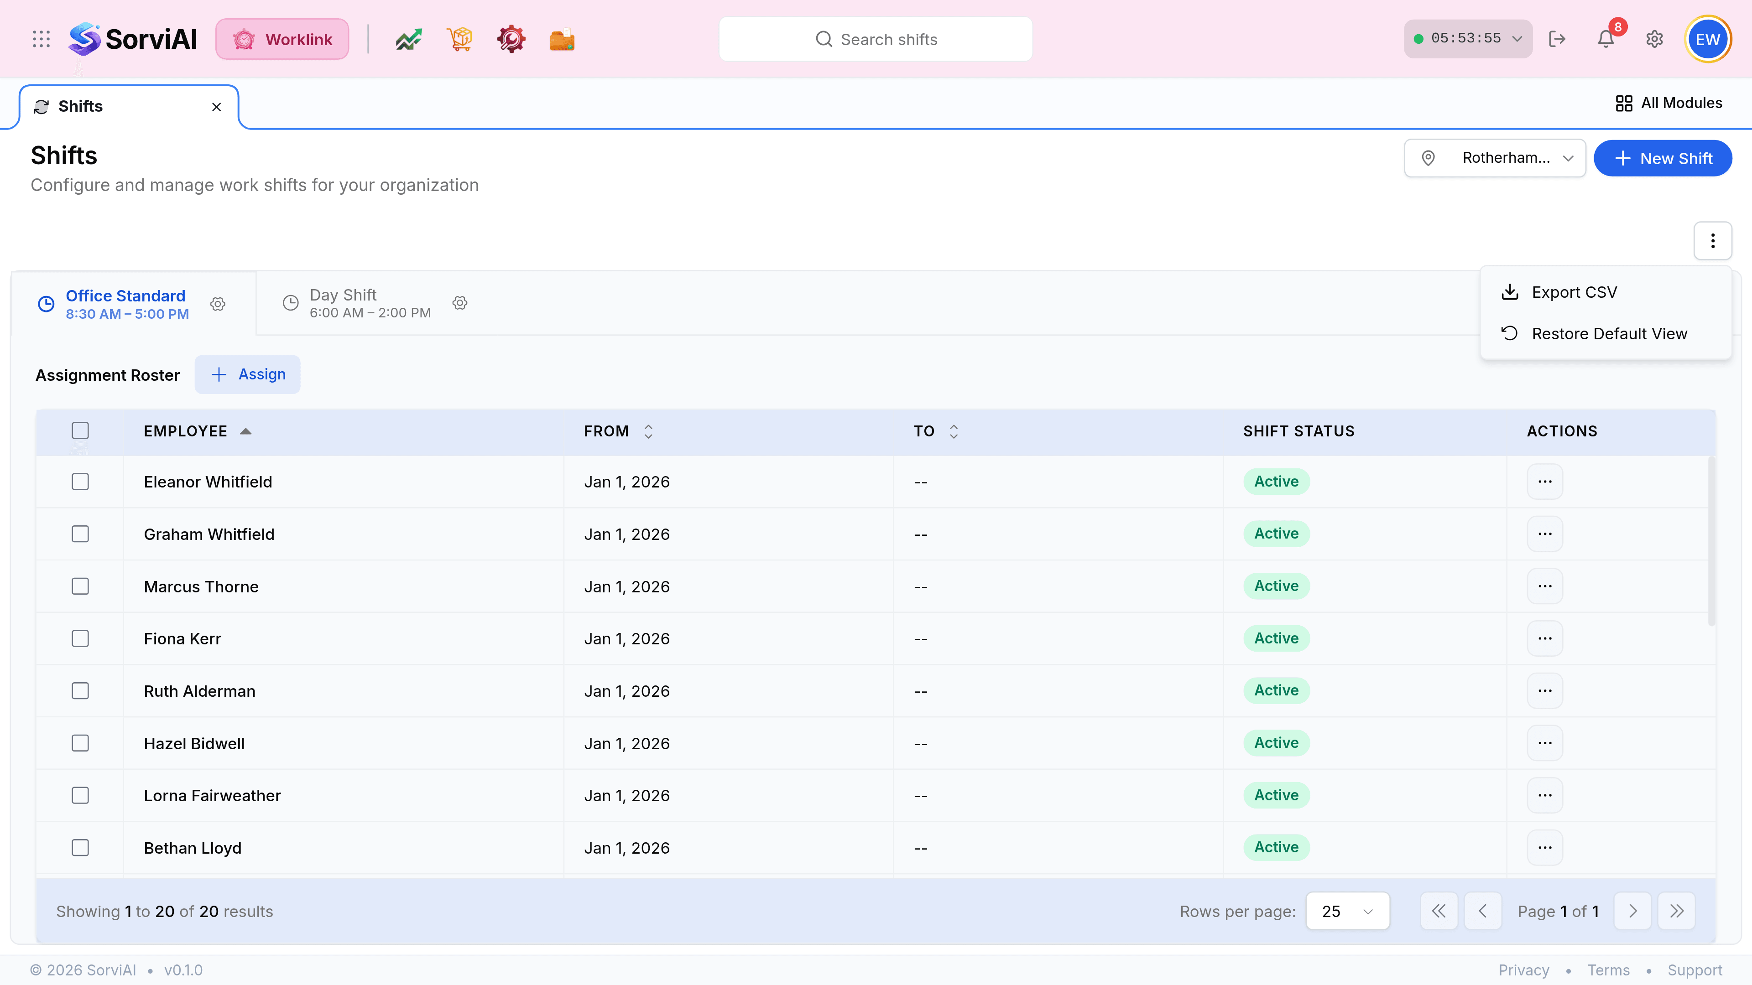Open EW user avatar menu

click(x=1708, y=39)
